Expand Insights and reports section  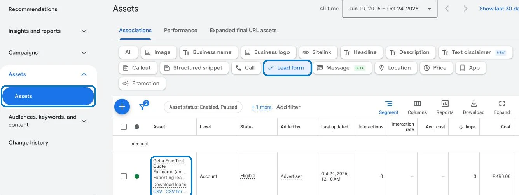pyautogui.click(x=84, y=31)
